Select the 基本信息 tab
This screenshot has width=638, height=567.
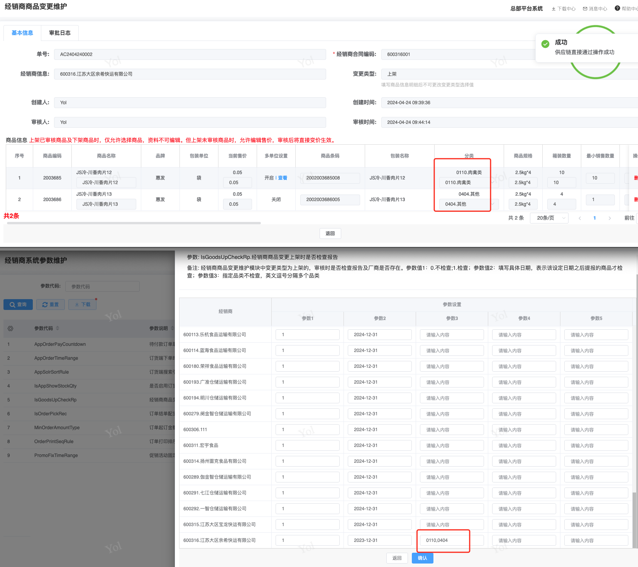click(x=22, y=33)
